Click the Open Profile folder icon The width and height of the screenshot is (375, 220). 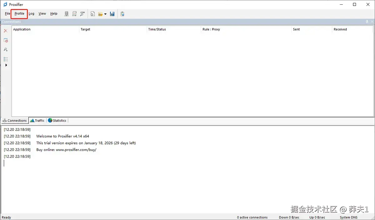tap(100, 14)
